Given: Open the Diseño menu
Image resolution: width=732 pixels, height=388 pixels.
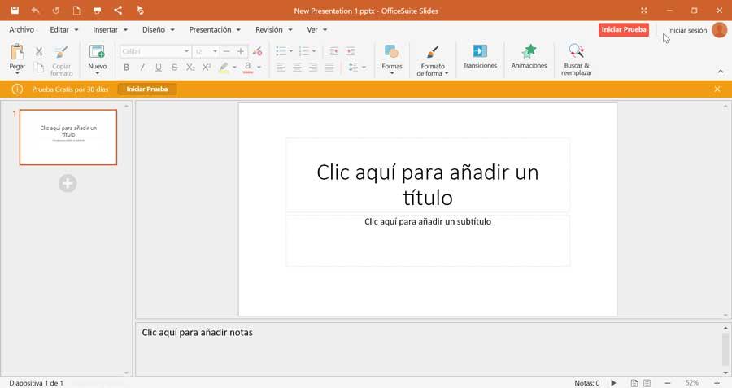Looking at the screenshot, I should [x=159, y=29].
